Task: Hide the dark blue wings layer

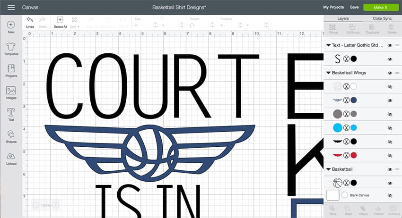Action: [x=390, y=101]
